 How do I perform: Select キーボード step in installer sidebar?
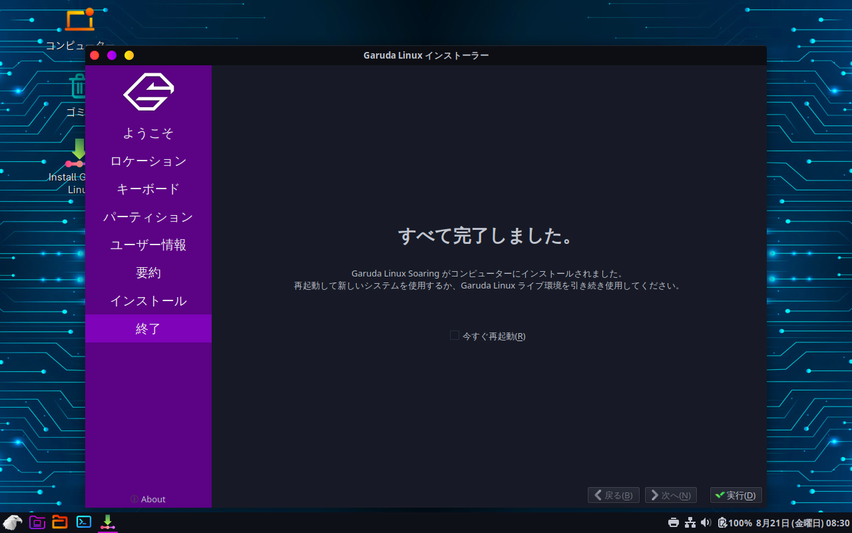coord(148,189)
